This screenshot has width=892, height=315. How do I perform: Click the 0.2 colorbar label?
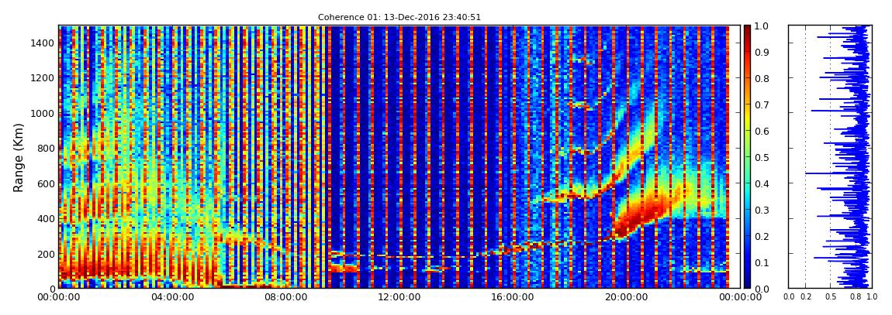coord(763,236)
